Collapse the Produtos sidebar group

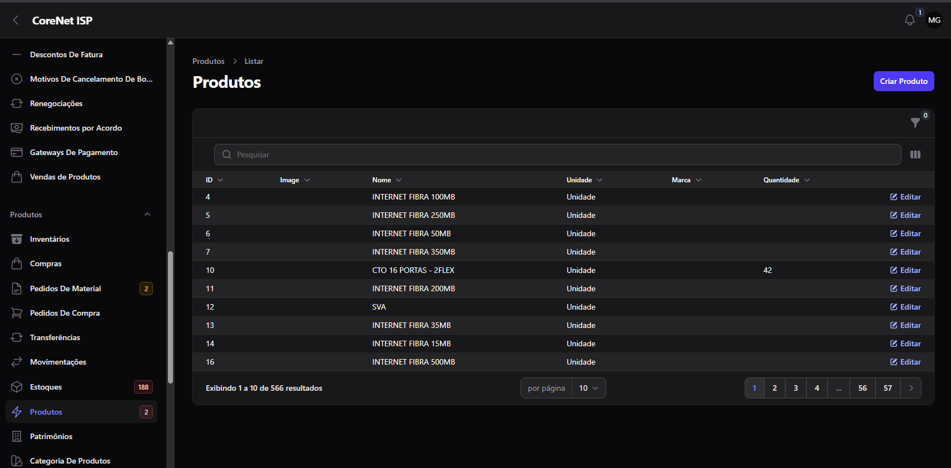147,215
